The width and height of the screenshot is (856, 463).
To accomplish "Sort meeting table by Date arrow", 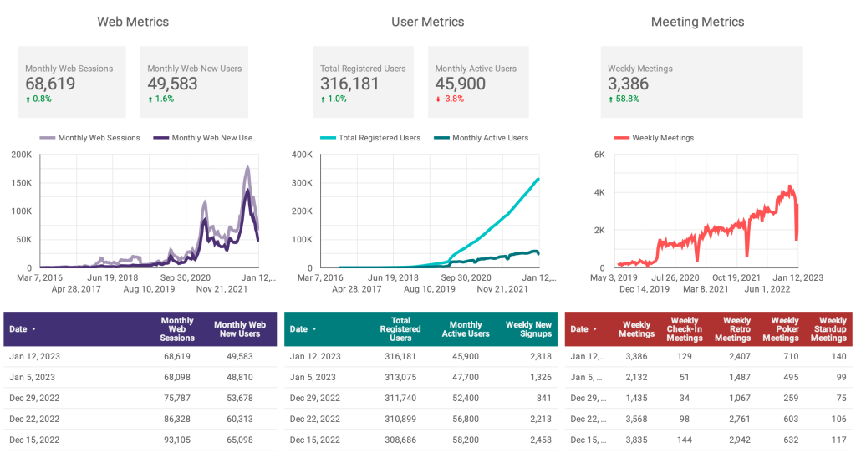I will pos(595,329).
